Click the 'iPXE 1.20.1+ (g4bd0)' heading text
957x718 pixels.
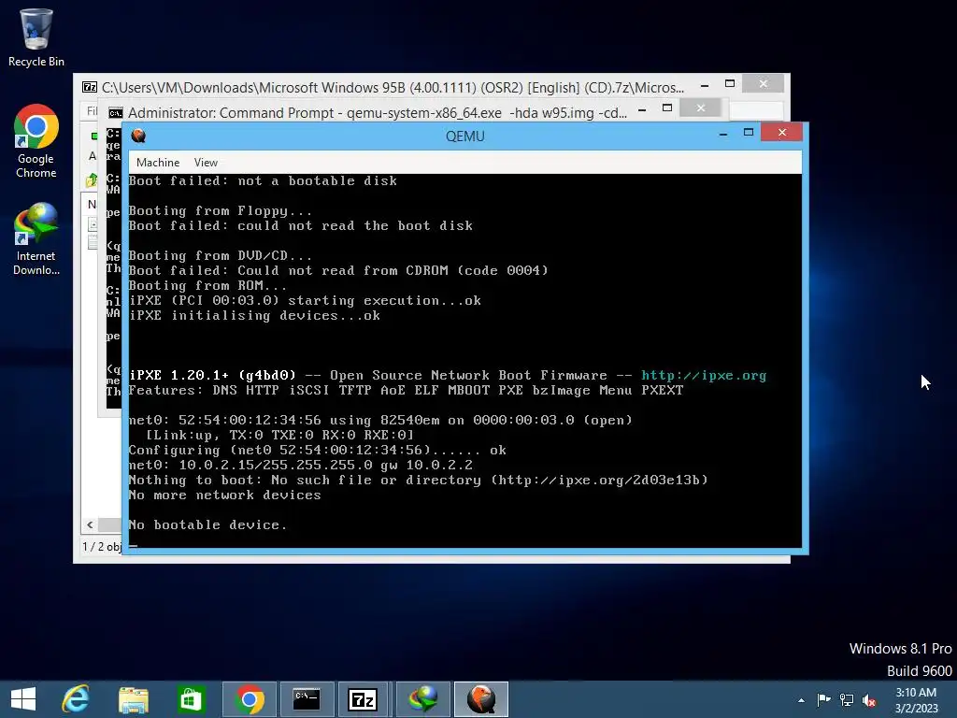click(x=212, y=376)
